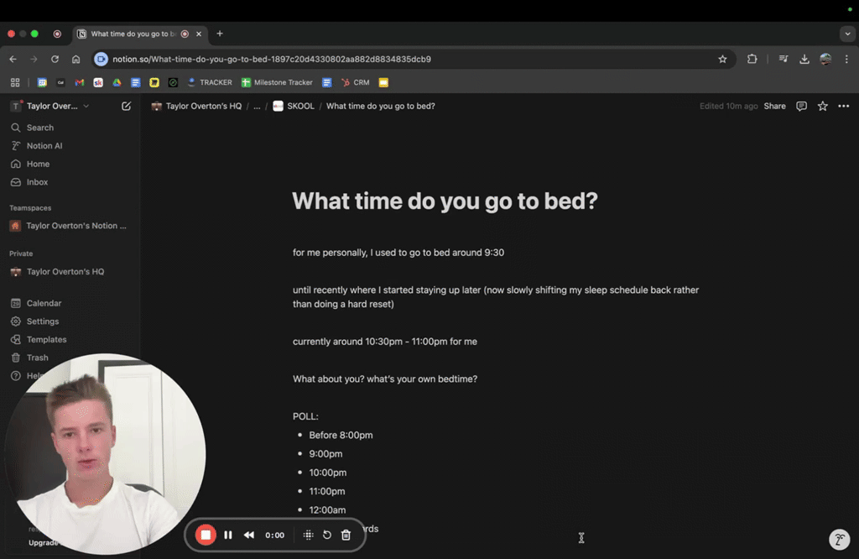This screenshot has height=559, width=859.
Task: Open the Skool bookmark icon
Action: [96, 82]
